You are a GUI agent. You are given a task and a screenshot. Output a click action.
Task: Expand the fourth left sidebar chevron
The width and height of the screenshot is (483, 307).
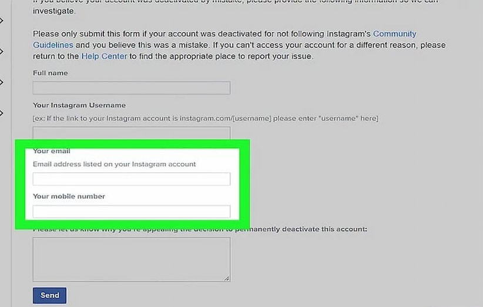pos(2,113)
